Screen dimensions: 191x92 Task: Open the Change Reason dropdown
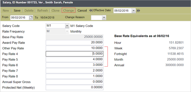pos(104,17)
